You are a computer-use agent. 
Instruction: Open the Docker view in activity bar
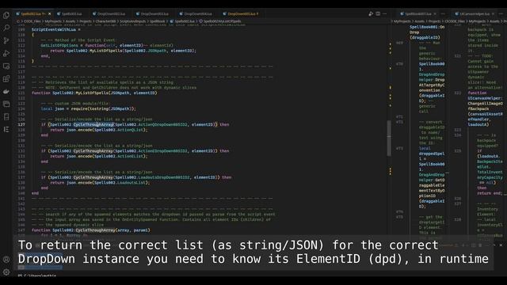(x=6, y=92)
